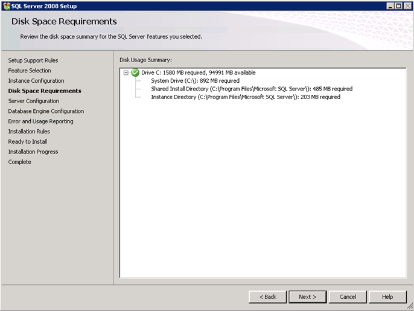Click the Disk Space Requirements page heading

64,21
